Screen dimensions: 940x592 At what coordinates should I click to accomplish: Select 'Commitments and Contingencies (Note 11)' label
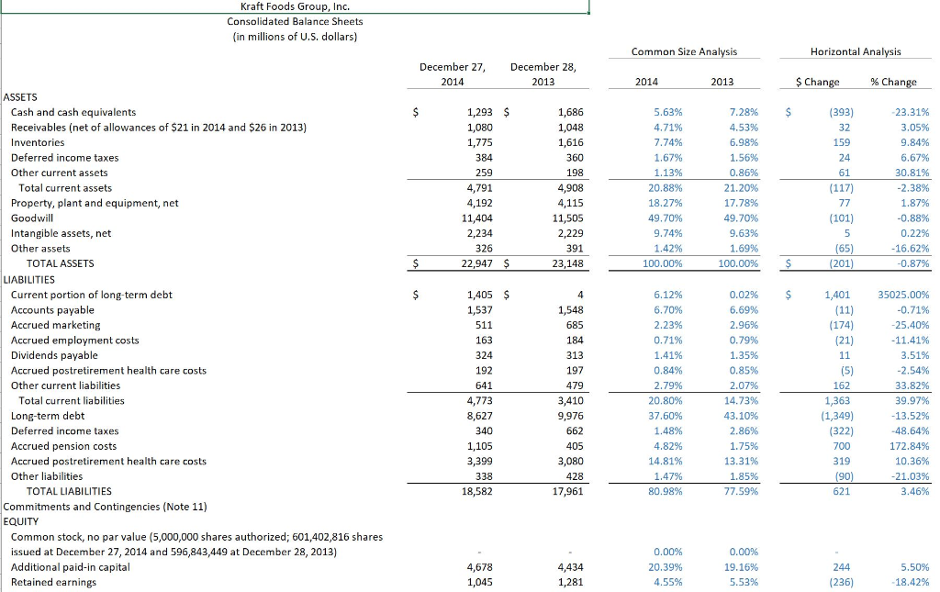(105, 507)
